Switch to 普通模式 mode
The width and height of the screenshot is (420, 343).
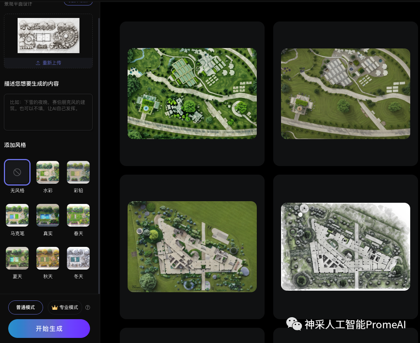25,307
